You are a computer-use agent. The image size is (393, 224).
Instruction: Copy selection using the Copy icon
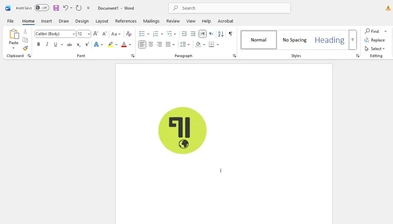click(25, 40)
